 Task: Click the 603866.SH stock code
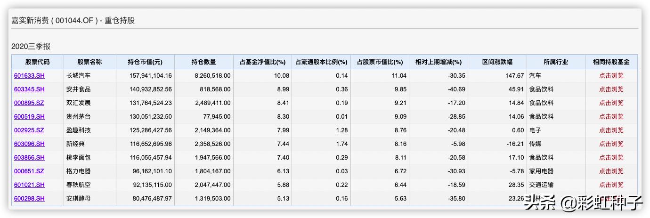(x=29, y=157)
